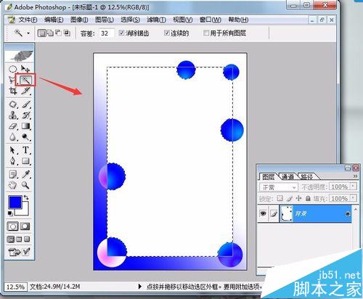363x299 pixels.
Task: Select the Zoom magnifier tool
Action: point(25,185)
